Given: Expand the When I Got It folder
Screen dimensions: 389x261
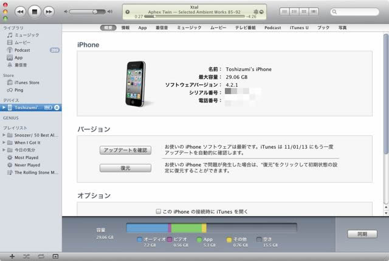Looking at the screenshot, I should click(x=4, y=143).
